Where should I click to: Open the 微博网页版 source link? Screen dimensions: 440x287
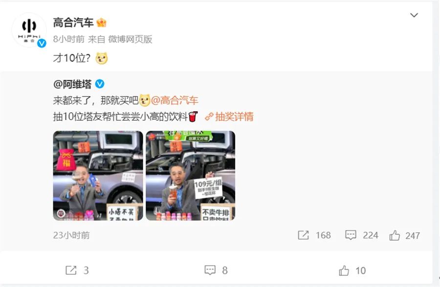(130, 39)
